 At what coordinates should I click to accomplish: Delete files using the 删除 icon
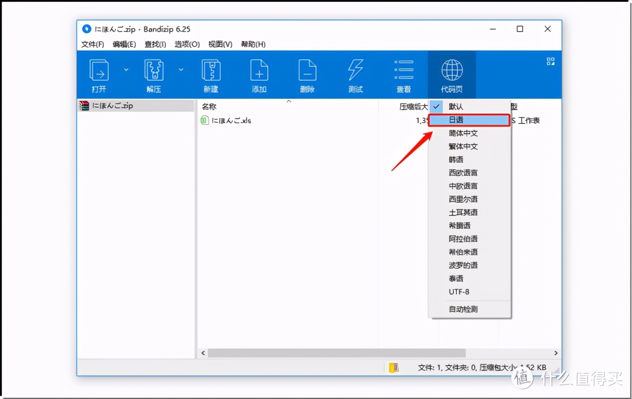tap(307, 74)
